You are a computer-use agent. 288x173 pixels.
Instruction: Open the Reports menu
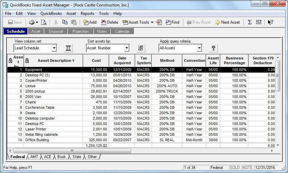coord(87,14)
